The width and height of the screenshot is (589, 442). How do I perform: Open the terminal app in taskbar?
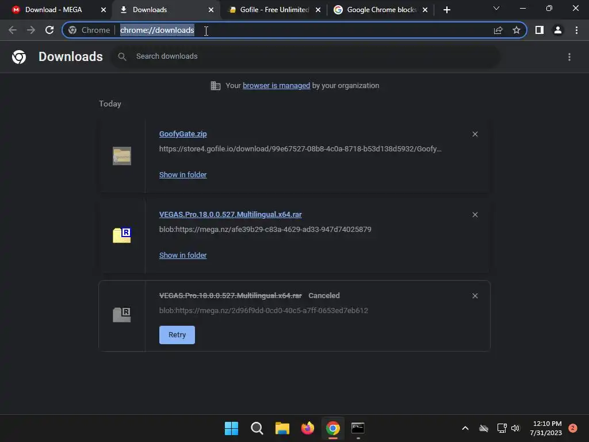[x=358, y=428]
